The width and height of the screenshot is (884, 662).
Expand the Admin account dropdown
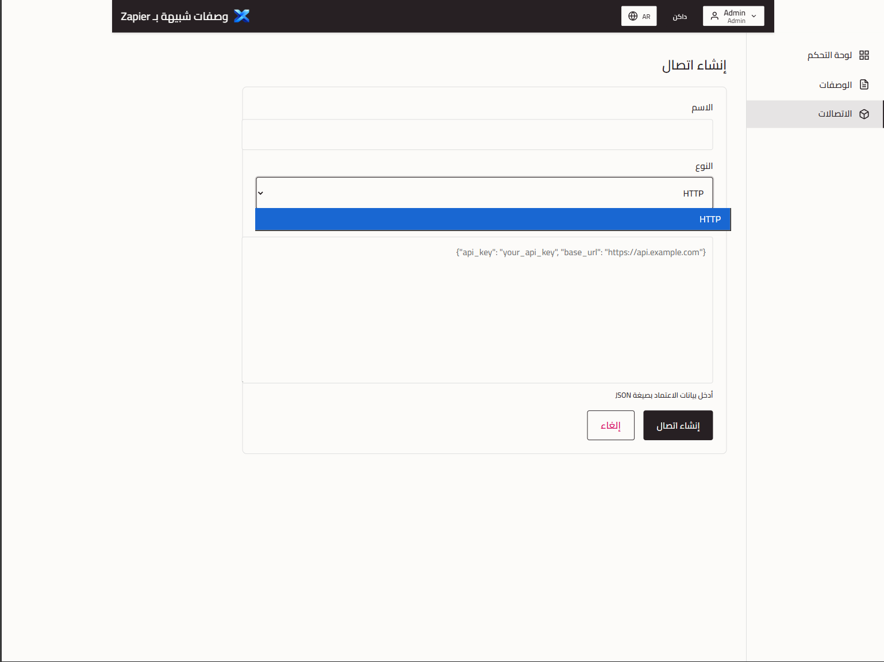733,16
